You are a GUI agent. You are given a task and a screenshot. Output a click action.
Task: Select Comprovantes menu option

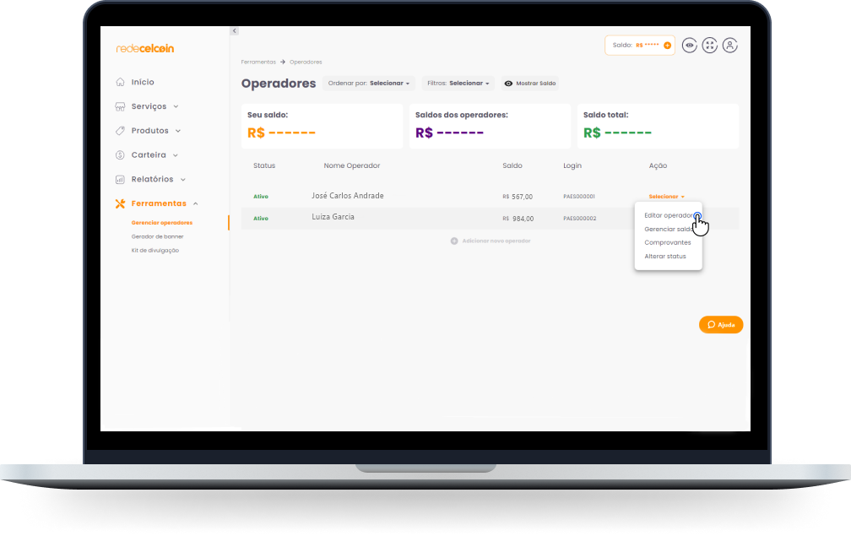pos(668,242)
